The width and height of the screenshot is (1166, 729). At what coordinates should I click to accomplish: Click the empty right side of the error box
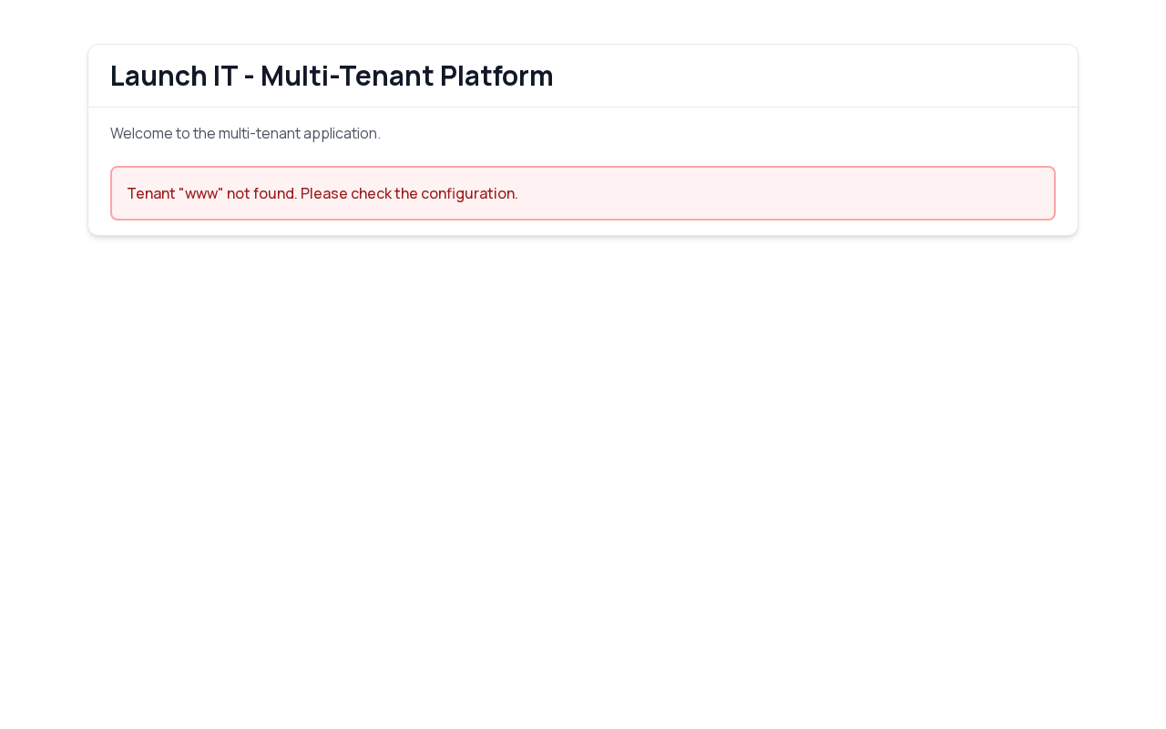[820, 193]
